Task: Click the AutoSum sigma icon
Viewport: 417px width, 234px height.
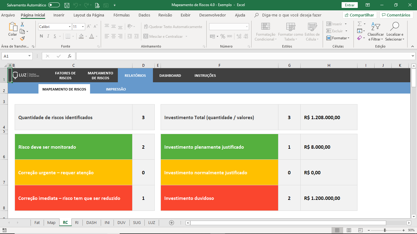Action: pyautogui.click(x=360, y=24)
